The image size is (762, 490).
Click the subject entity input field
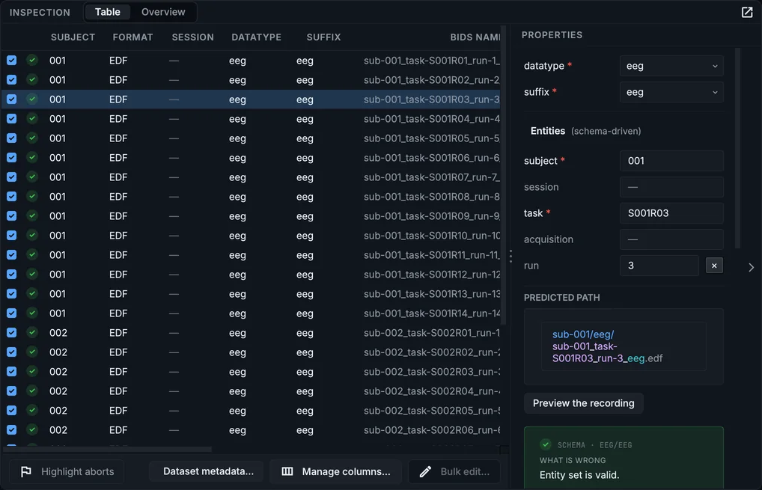point(671,161)
